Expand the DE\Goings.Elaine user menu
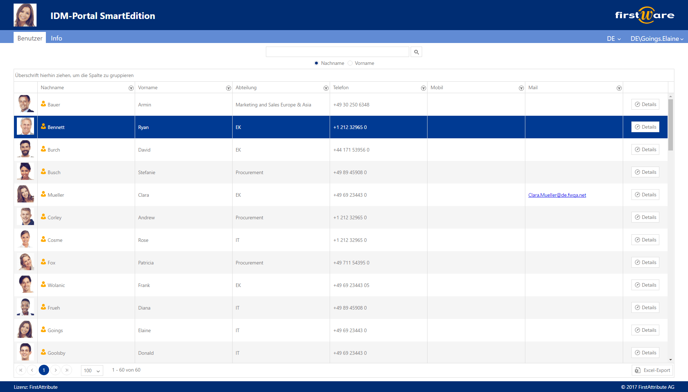The height and width of the screenshot is (392, 688). coord(657,39)
